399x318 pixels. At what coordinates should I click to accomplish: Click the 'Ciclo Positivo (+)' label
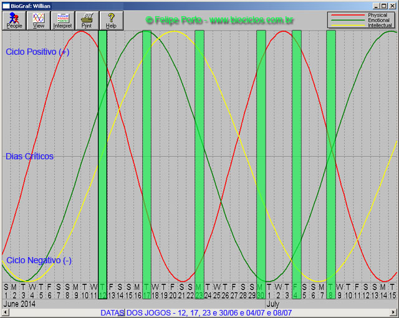tap(37, 52)
